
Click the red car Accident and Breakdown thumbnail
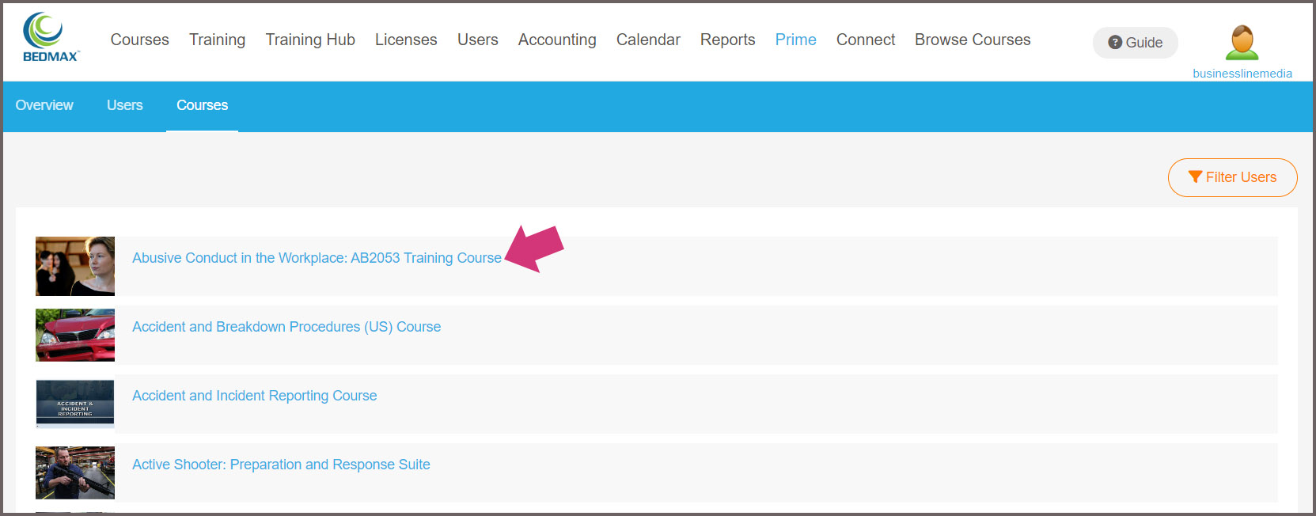75,335
